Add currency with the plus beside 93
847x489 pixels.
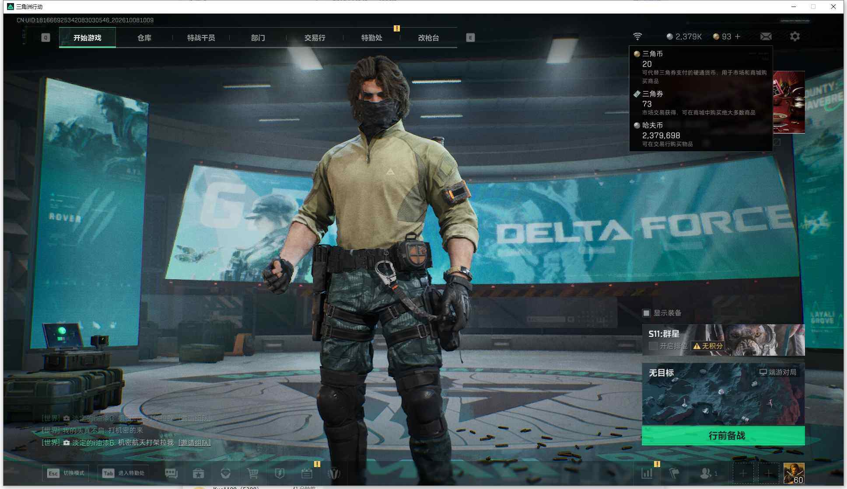(738, 37)
